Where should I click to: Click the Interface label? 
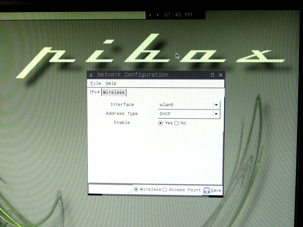122,104
